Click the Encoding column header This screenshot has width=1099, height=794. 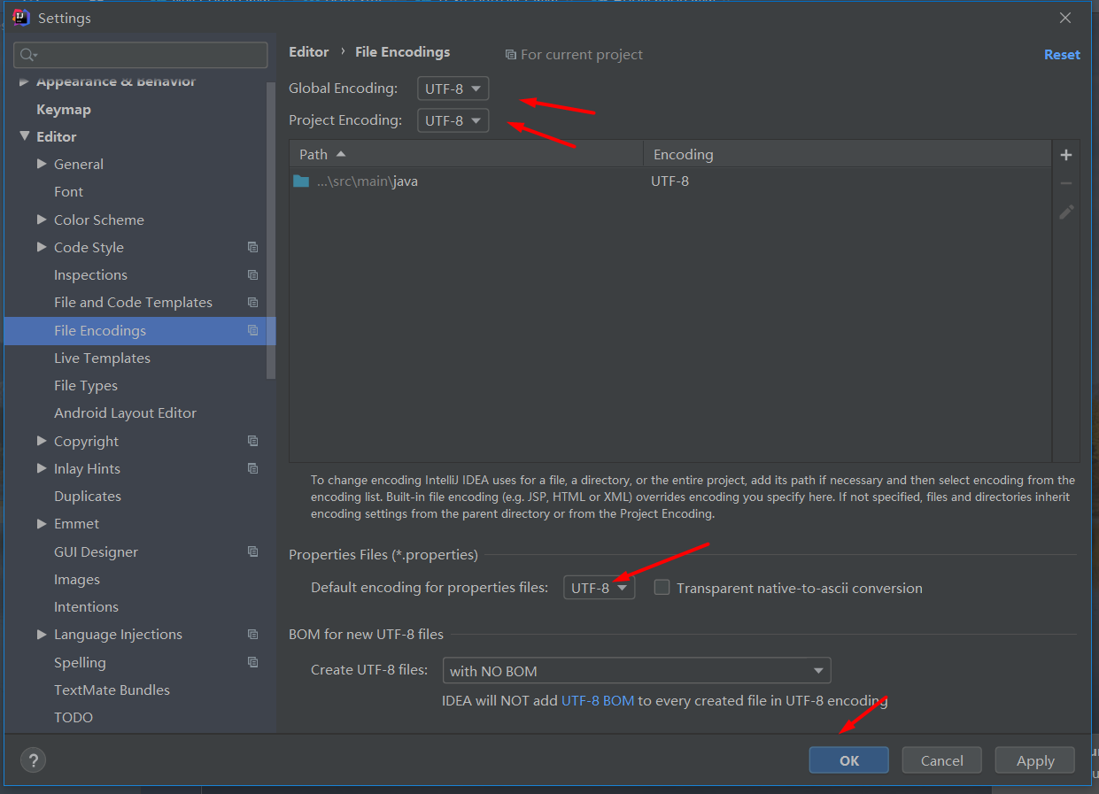point(847,154)
